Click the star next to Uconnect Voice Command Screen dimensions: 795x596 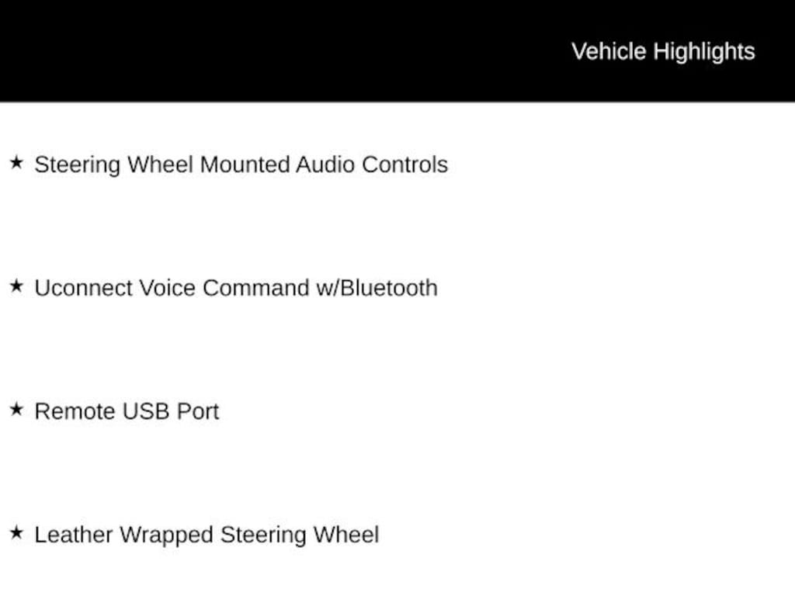tap(16, 286)
